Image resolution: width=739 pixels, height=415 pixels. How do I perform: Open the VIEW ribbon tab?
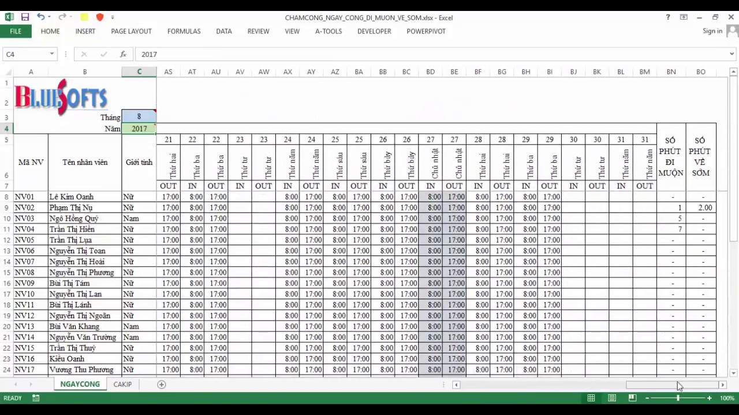pyautogui.click(x=292, y=31)
